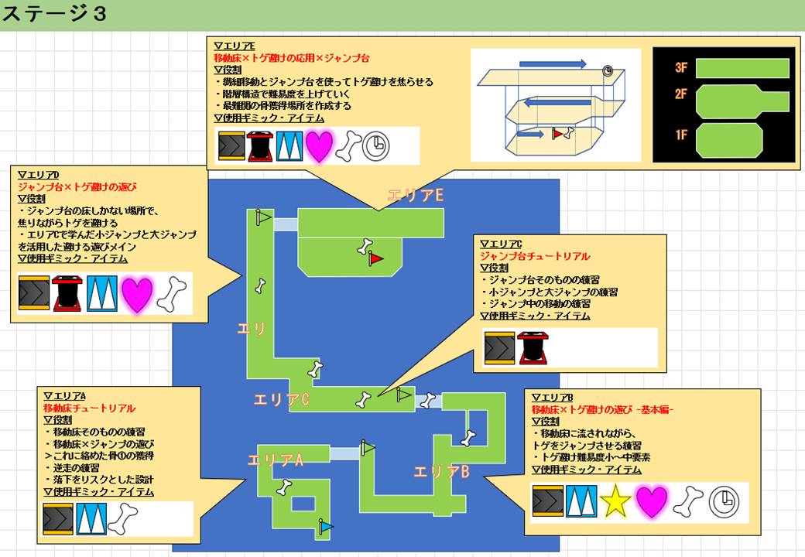Click the red flag in the 3D layer diagram
This screenshot has height=557, width=805.
click(x=558, y=134)
